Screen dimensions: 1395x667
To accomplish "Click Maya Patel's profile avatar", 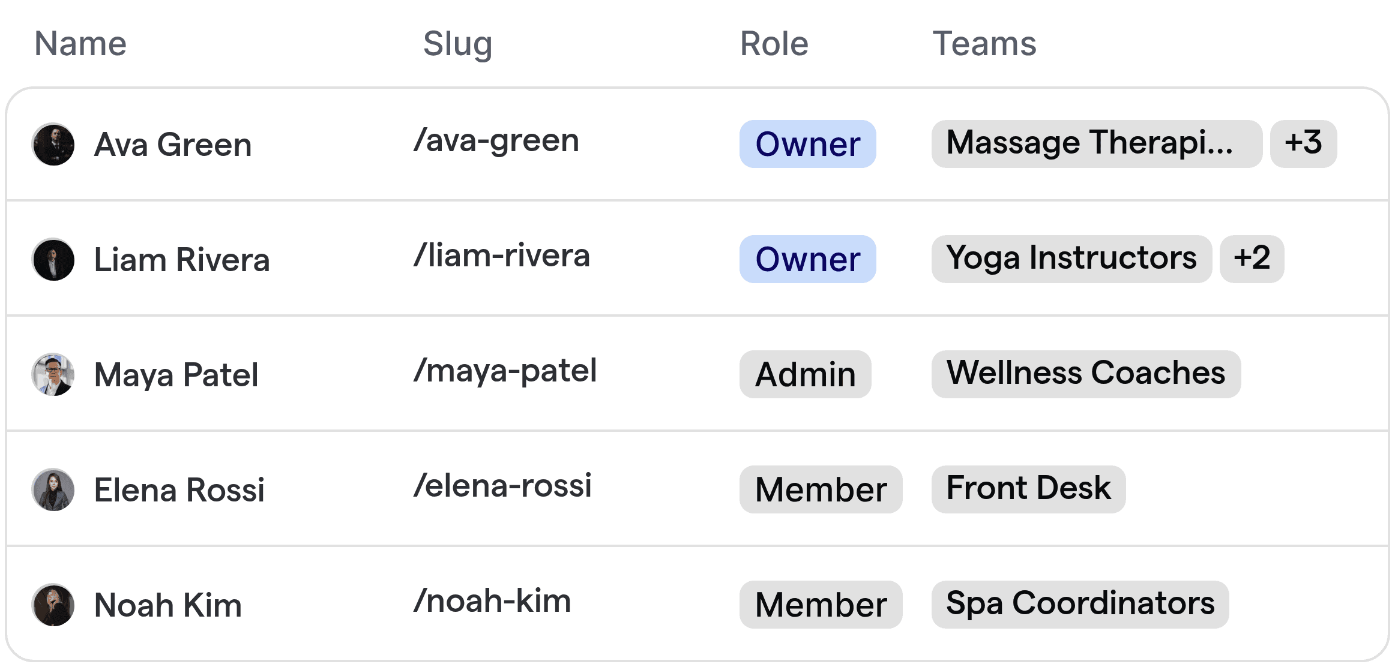I will (x=53, y=374).
